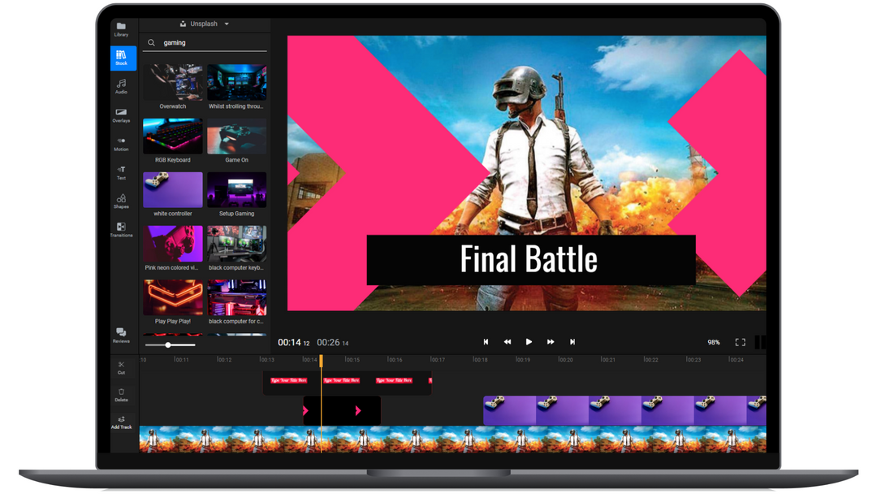The image size is (877, 494).
Task: Click the orange playhead marker
Action: pyautogui.click(x=321, y=361)
